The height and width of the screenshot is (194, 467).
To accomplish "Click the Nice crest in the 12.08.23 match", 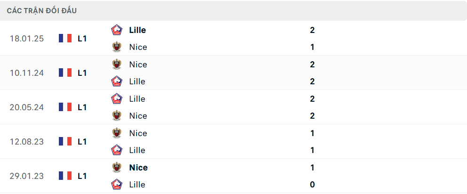I will [x=116, y=133].
